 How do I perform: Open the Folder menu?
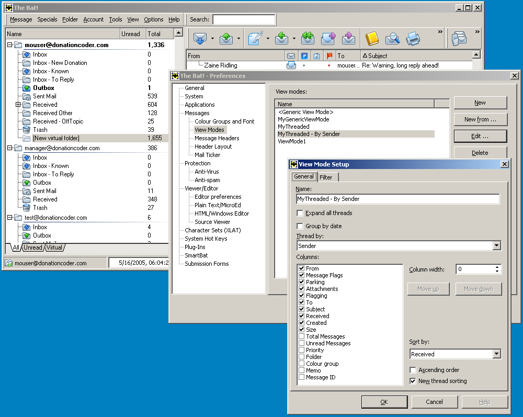click(x=70, y=20)
